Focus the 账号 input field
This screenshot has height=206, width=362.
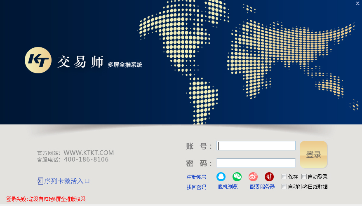tap(256, 145)
